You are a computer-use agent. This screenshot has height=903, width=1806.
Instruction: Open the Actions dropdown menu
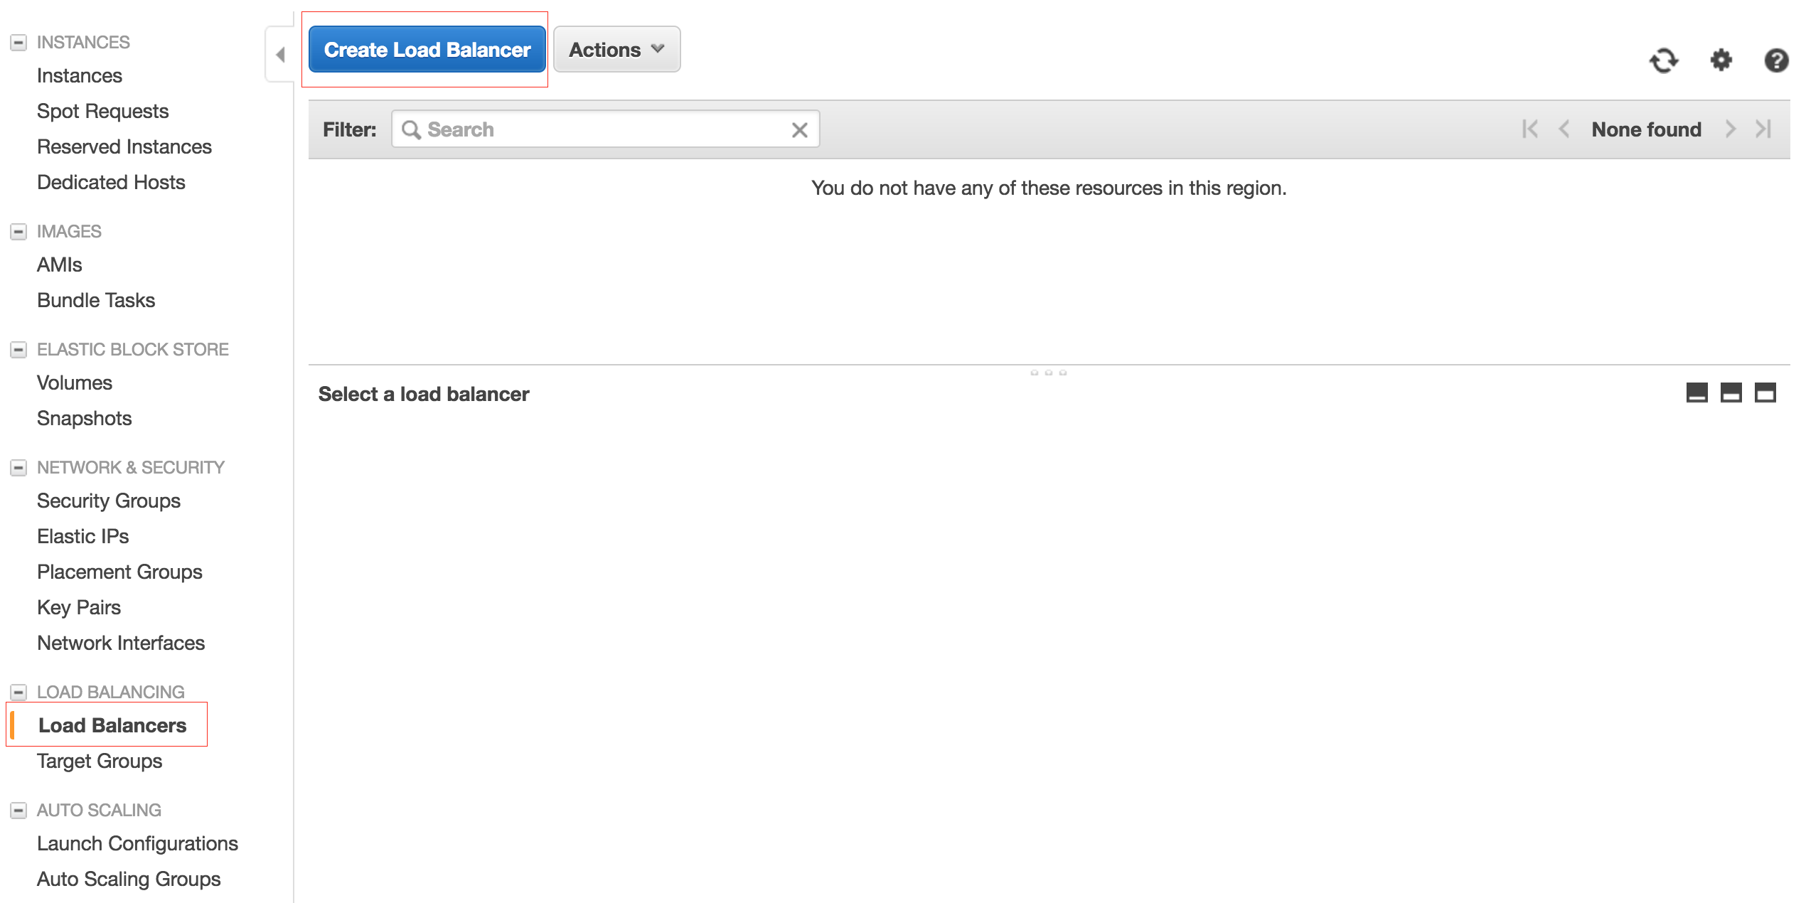click(616, 48)
